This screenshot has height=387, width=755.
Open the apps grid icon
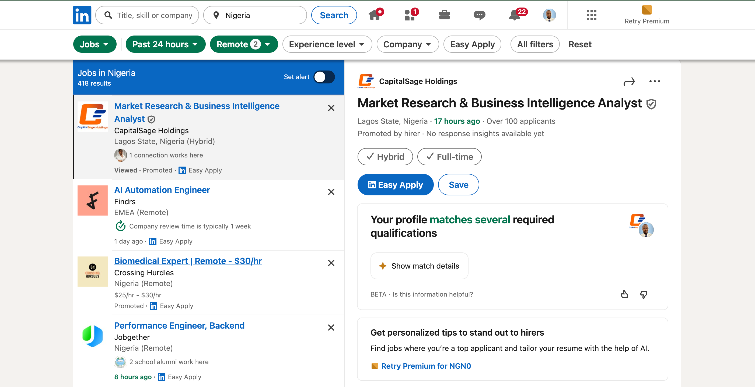[x=591, y=15]
